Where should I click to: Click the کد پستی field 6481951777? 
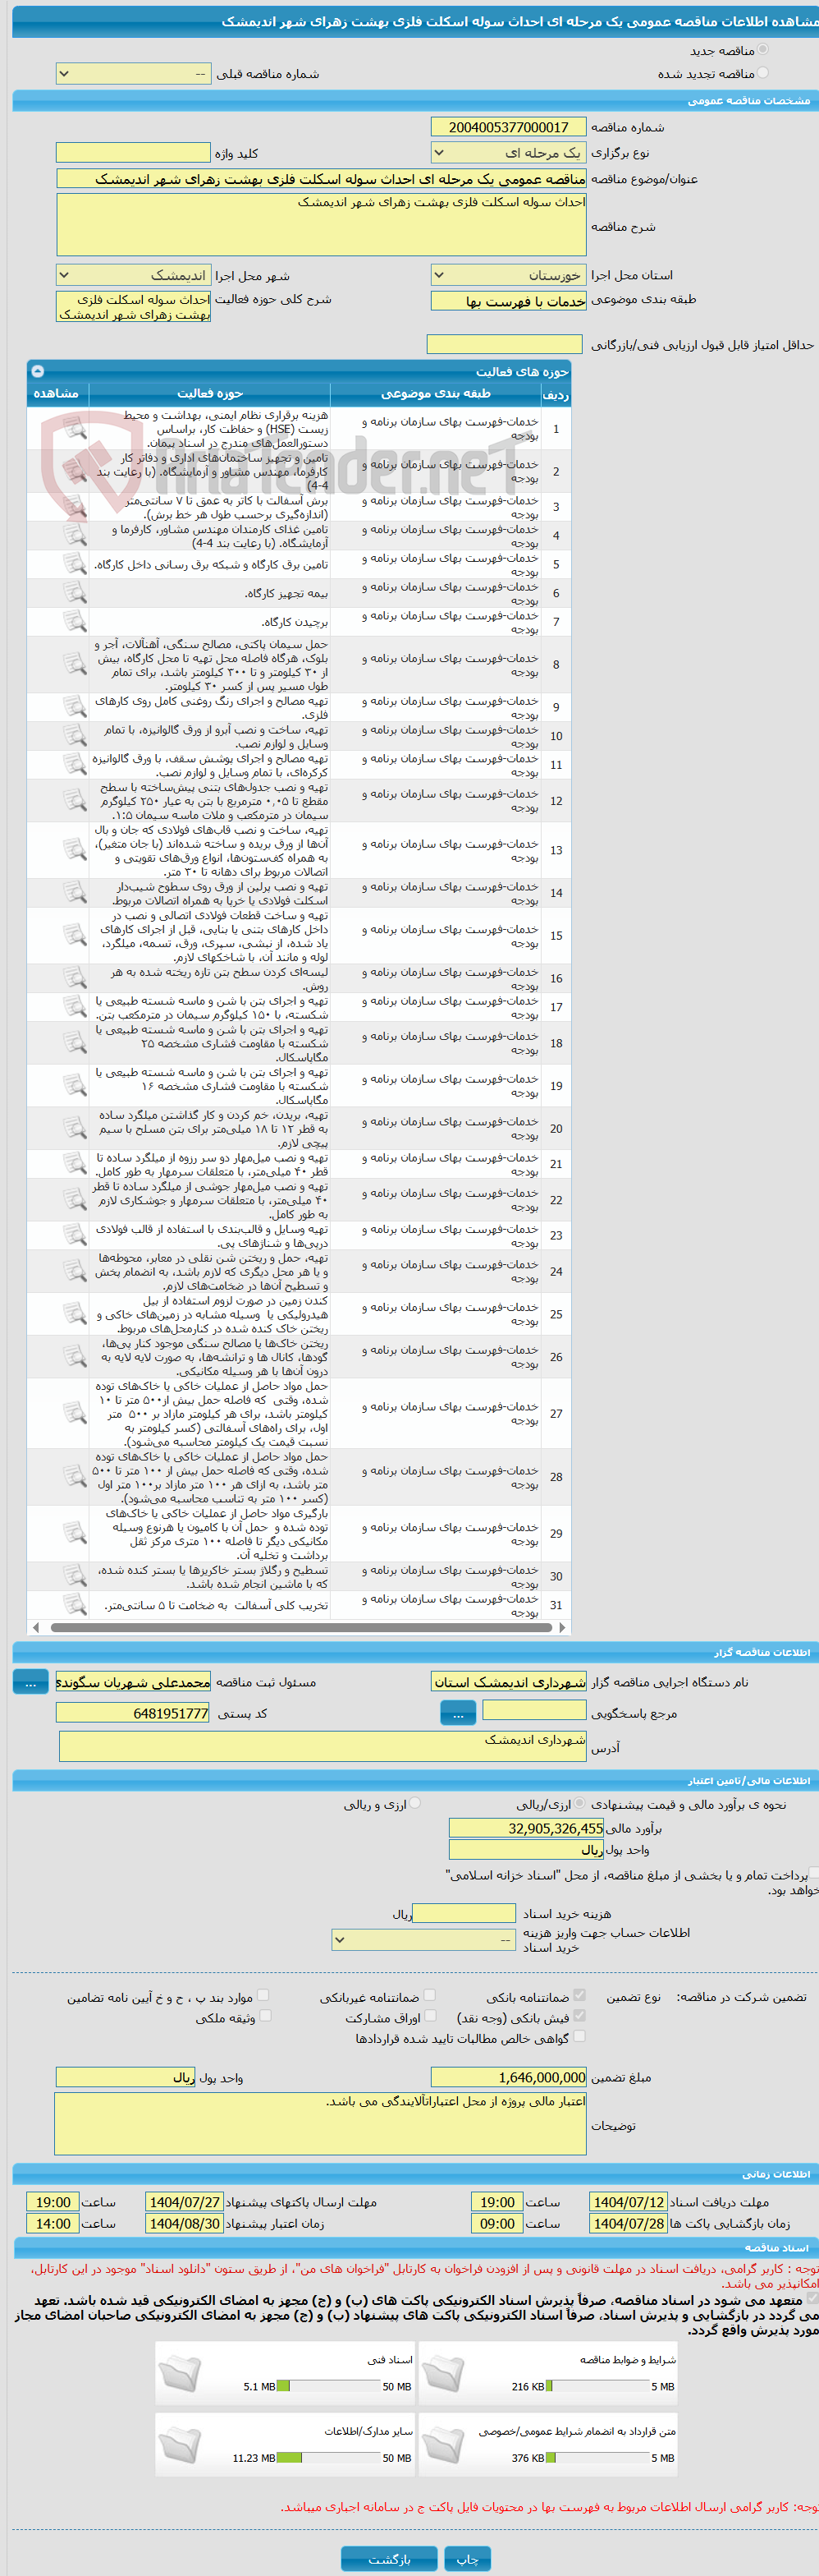pyautogui.click(x=133, y=1713)
